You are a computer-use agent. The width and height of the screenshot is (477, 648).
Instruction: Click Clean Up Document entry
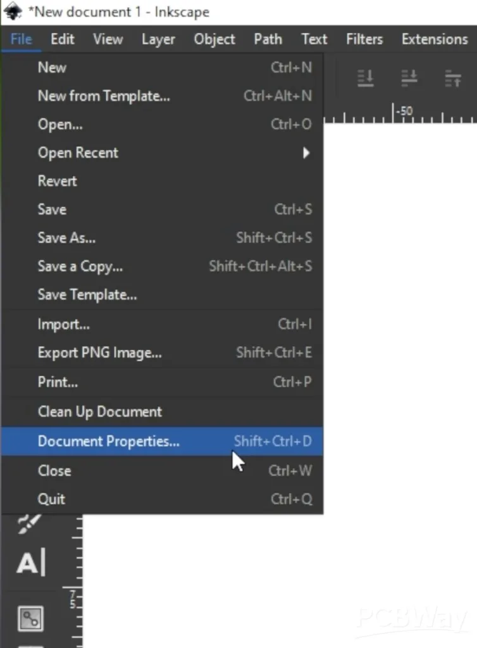point(99,411)
